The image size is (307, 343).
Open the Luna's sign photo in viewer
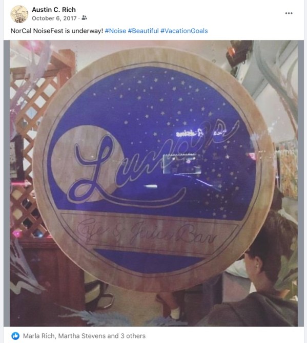point(154,183)
